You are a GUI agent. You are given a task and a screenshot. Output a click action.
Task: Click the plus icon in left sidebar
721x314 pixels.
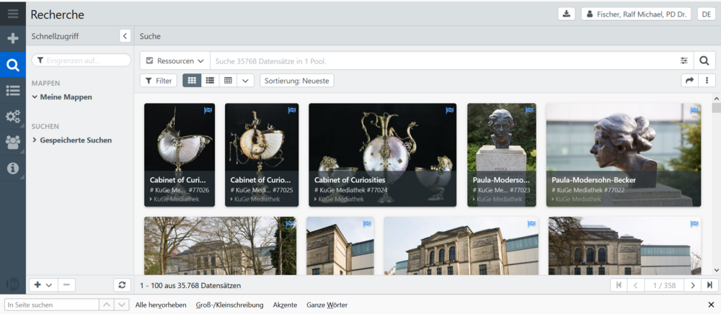point(12,39)
